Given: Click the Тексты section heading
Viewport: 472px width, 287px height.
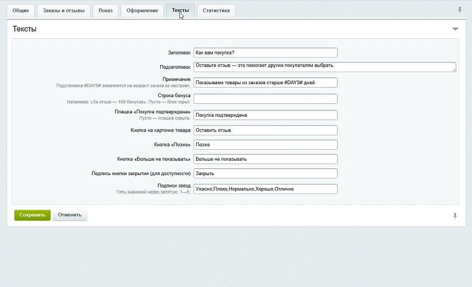Looking at the screenshot, I should click(x=24, y=29).
